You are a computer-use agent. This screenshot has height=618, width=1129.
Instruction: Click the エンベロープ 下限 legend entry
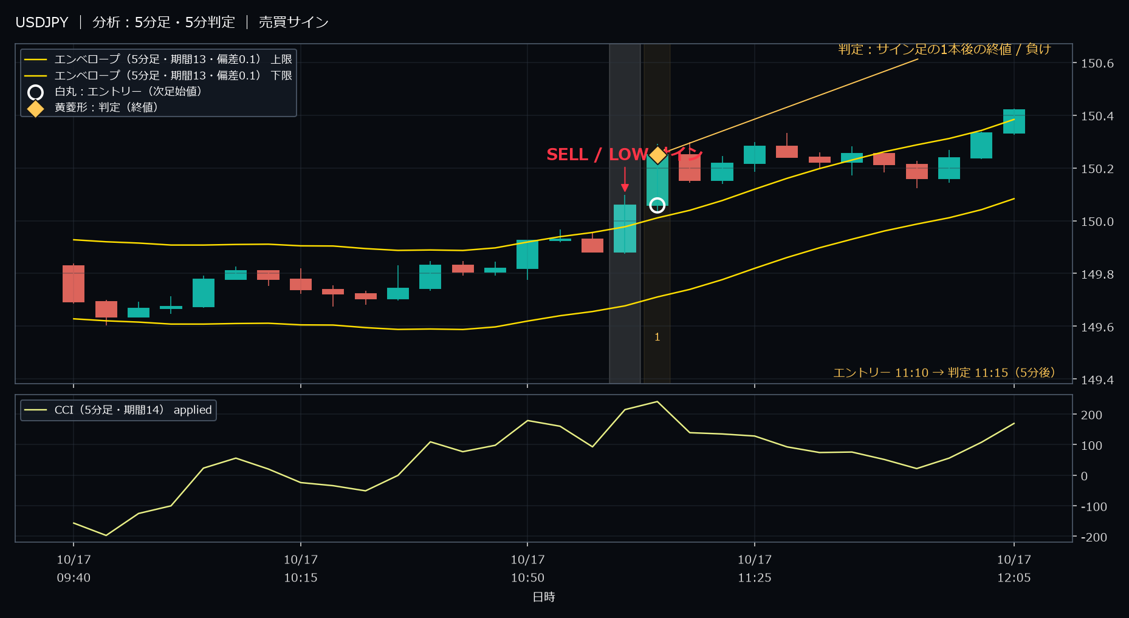click(159, 75)
